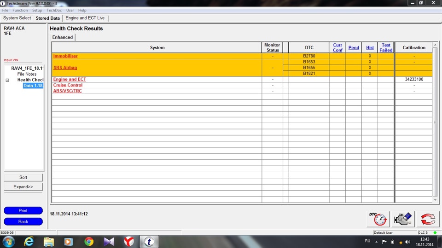Click calibration value 34233100
Screen dimensions: 442x248
pos(414,79)
